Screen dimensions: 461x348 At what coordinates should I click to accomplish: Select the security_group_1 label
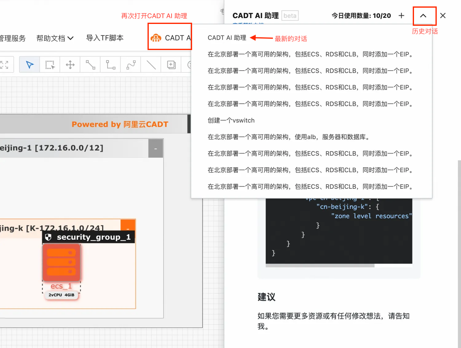click(x=89, y=237)
